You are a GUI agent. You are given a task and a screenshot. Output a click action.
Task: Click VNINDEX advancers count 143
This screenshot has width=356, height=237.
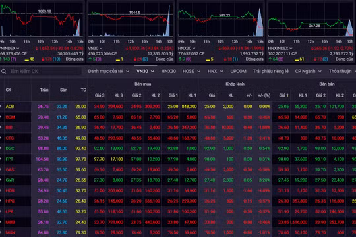[7, 59]
